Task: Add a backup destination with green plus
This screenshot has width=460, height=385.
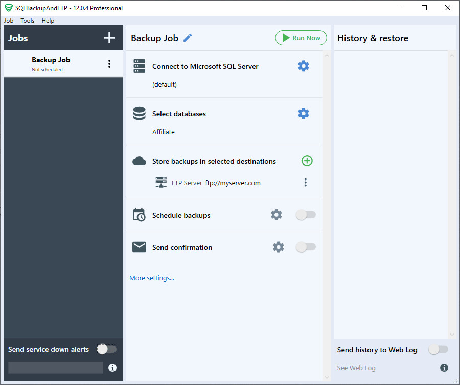Action: (x=307, y=161)
